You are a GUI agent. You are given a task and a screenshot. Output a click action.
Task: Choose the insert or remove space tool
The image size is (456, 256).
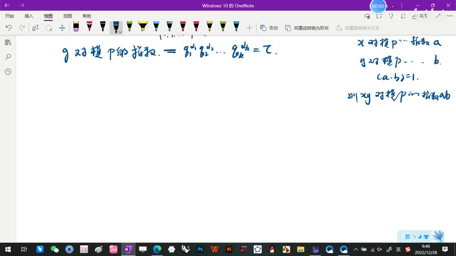click(x=62, y=28)
